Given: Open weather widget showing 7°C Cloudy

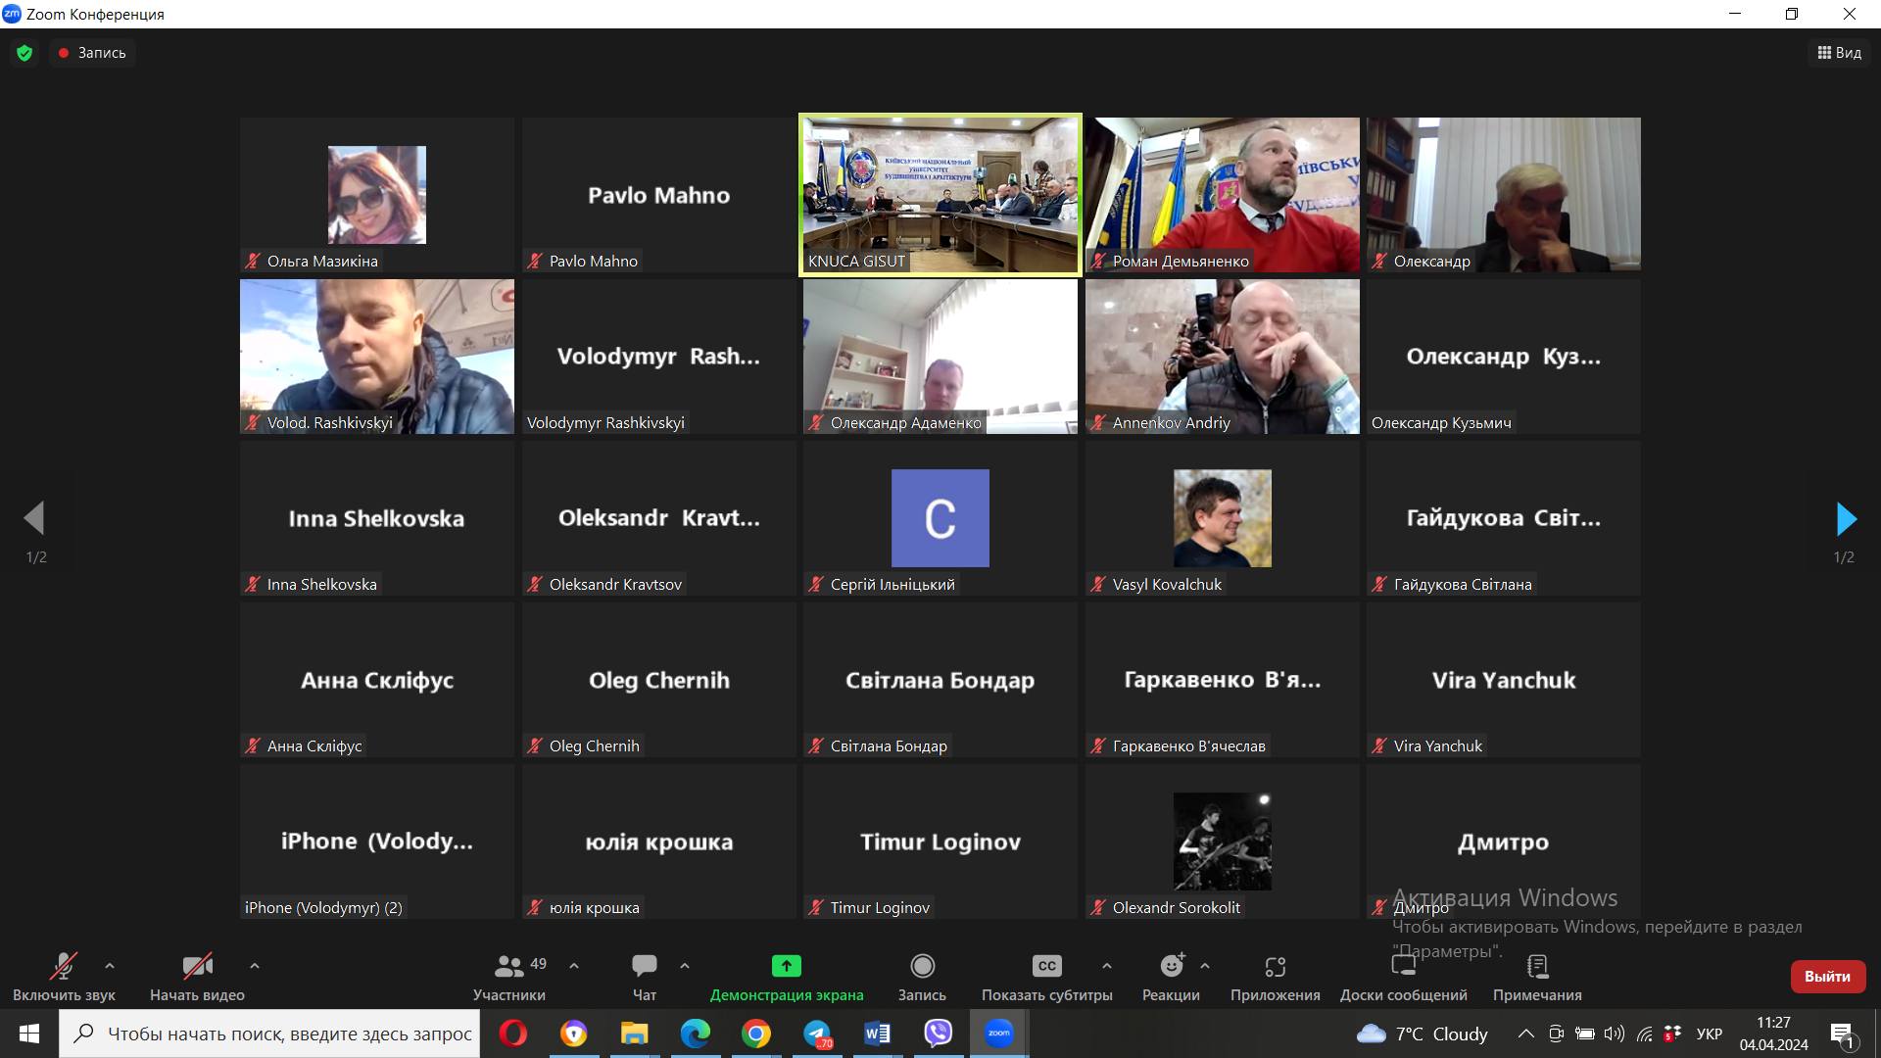Looking at the screenshot, I should 1422,1034.
